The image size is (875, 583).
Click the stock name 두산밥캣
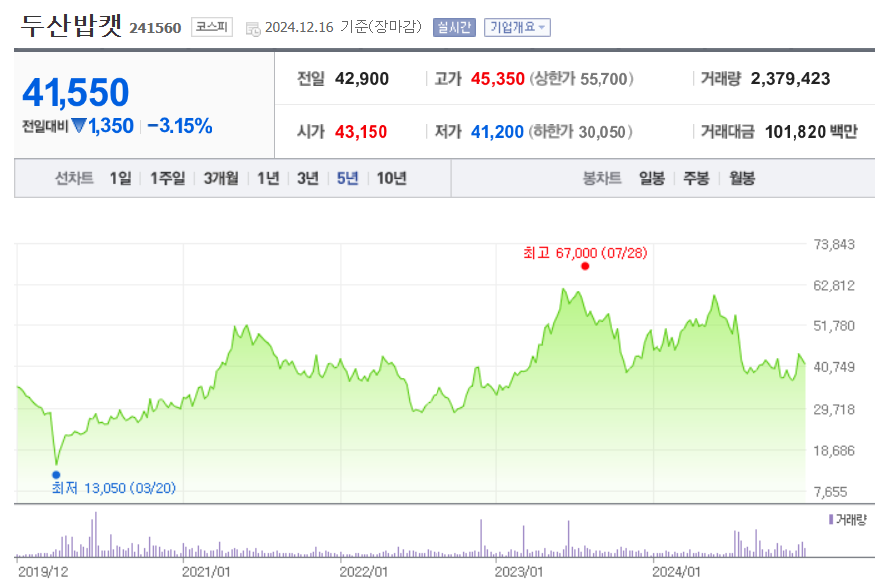point(72,26)
